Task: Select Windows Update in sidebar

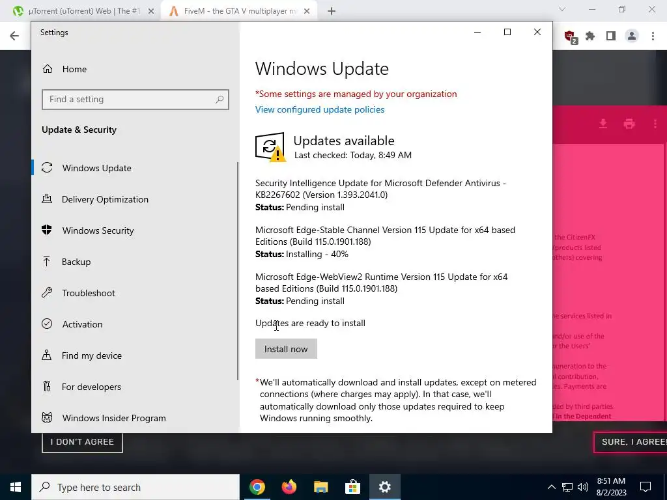Action: tap(96, 168)
